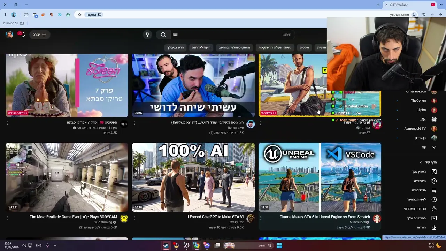
Task: Reload the page
Action: [424, 15]
